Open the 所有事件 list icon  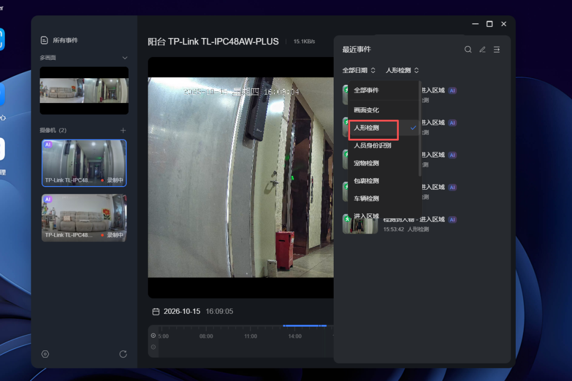pos(44,40)
